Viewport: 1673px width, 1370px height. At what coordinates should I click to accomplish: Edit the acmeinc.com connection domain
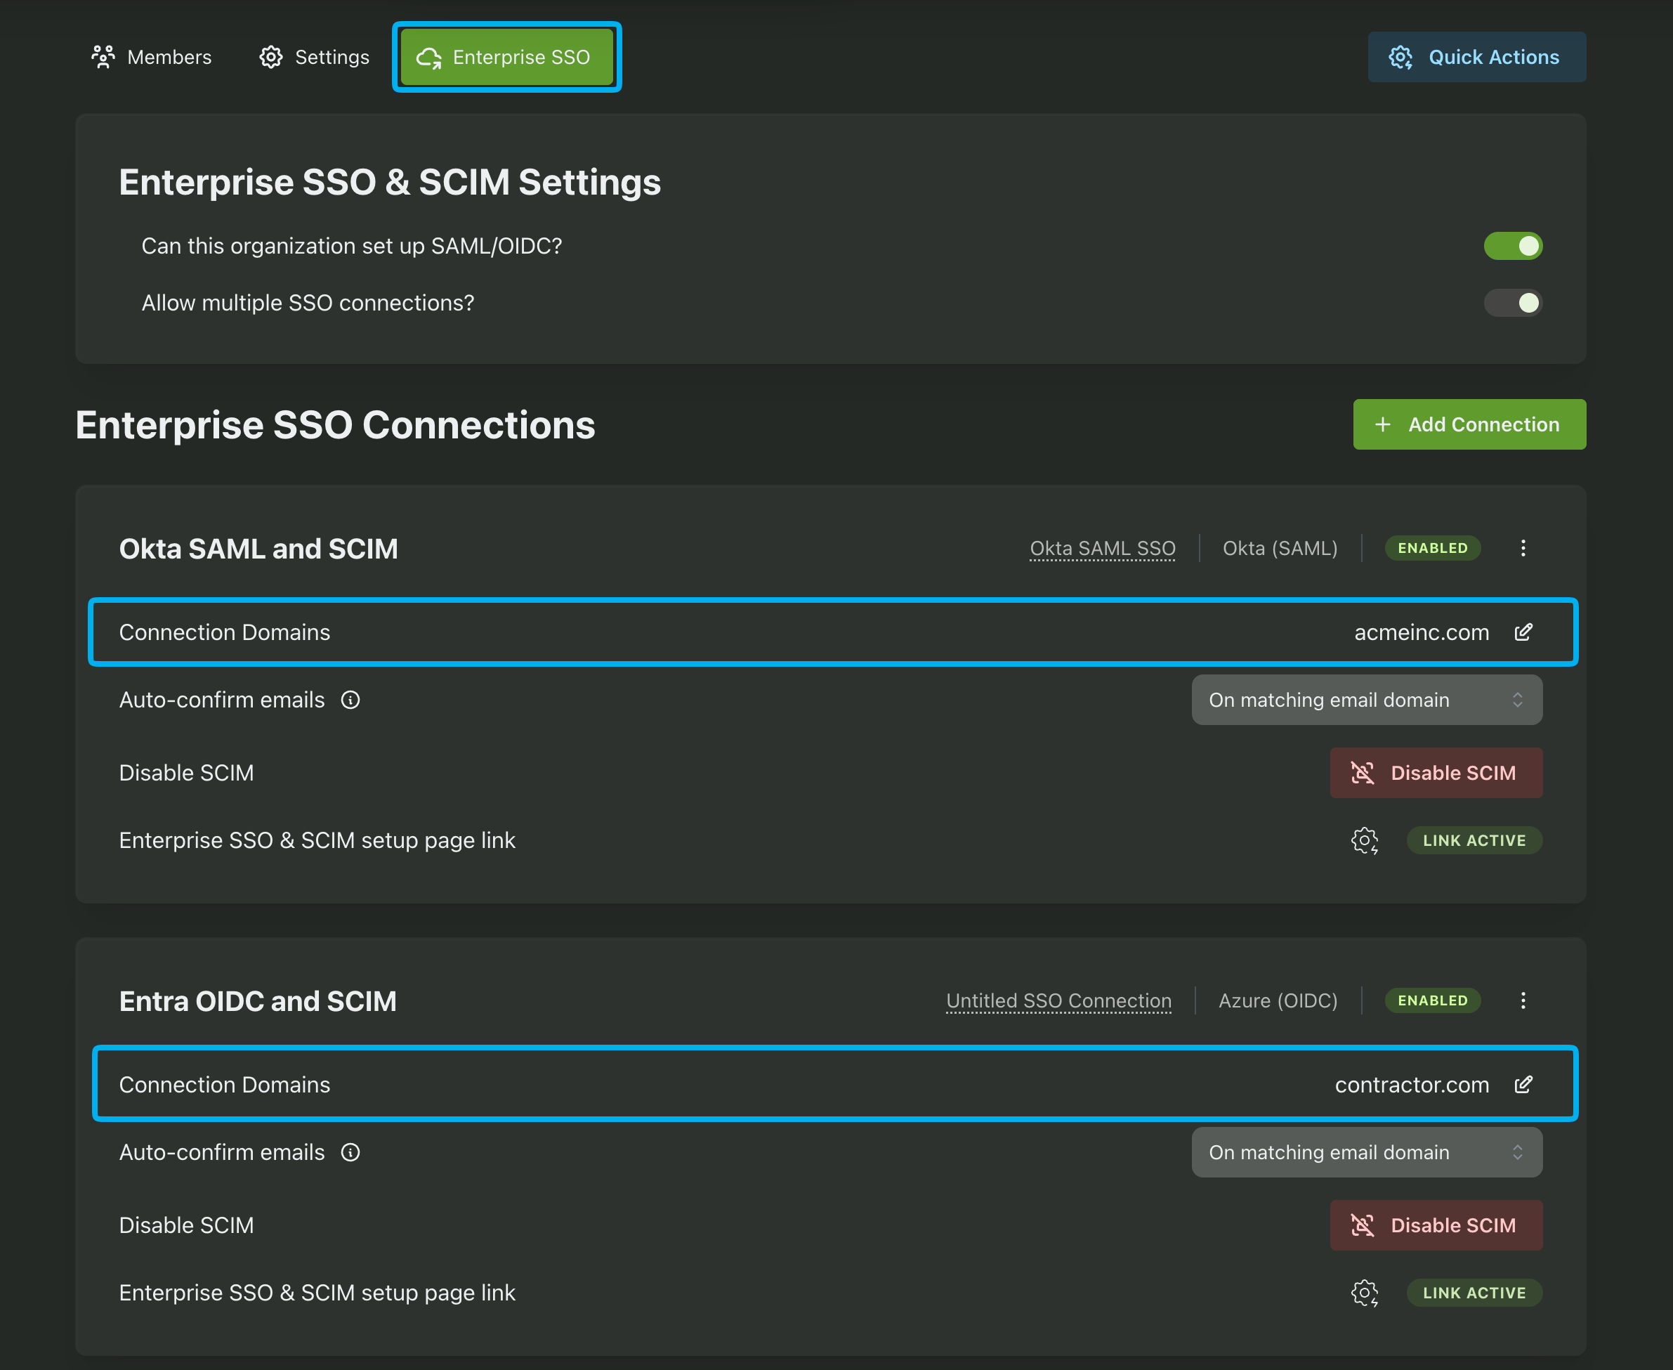(1524, 632)
